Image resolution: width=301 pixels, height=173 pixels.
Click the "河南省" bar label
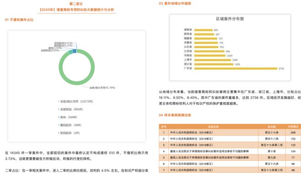188,56
